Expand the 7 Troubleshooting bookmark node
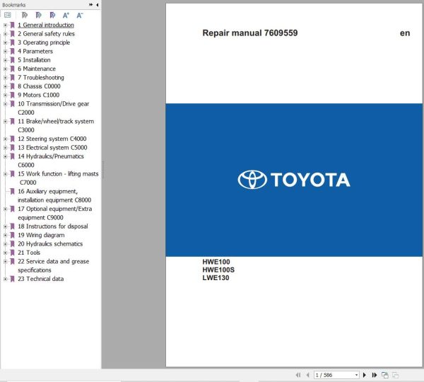The image size is (424, 382). coord(5,78)
